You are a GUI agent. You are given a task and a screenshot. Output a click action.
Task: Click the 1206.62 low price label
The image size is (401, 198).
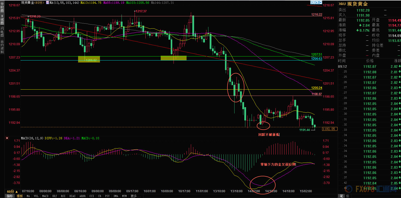click(x=91, y=60)
